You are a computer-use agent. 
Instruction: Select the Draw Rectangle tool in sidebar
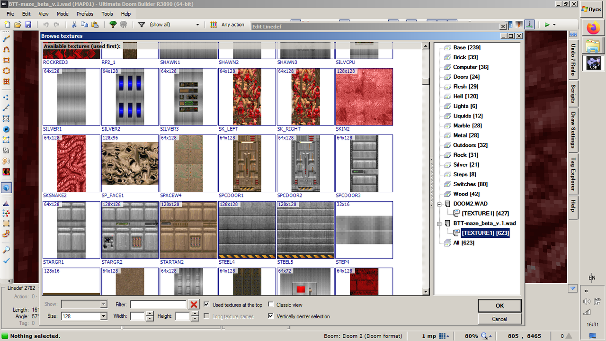pos(7,60)
